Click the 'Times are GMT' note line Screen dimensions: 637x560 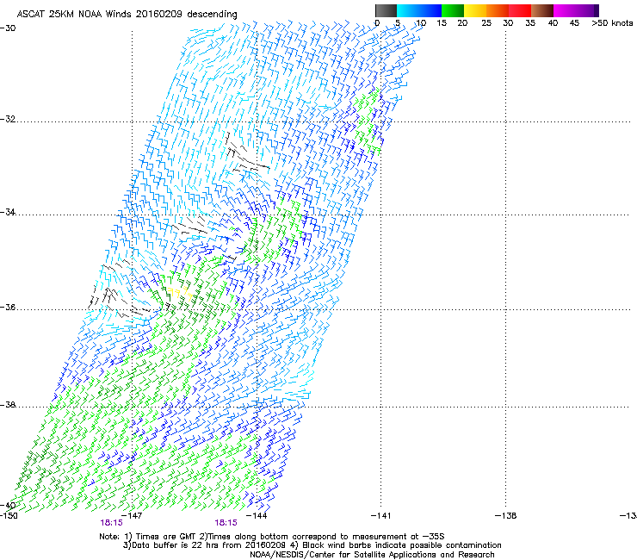(272, 537)
